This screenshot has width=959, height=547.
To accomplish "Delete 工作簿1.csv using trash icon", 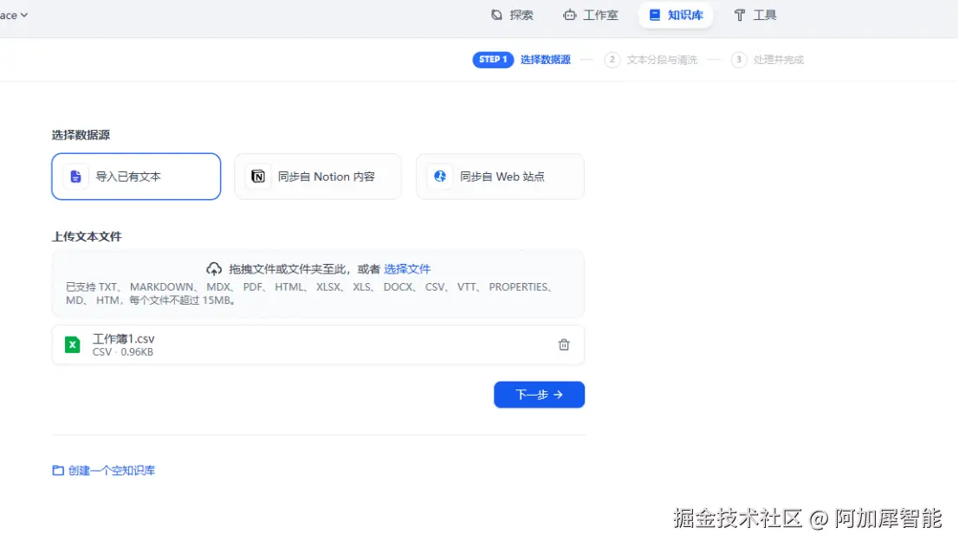I will pyautogui.click(x=564, y=344).
